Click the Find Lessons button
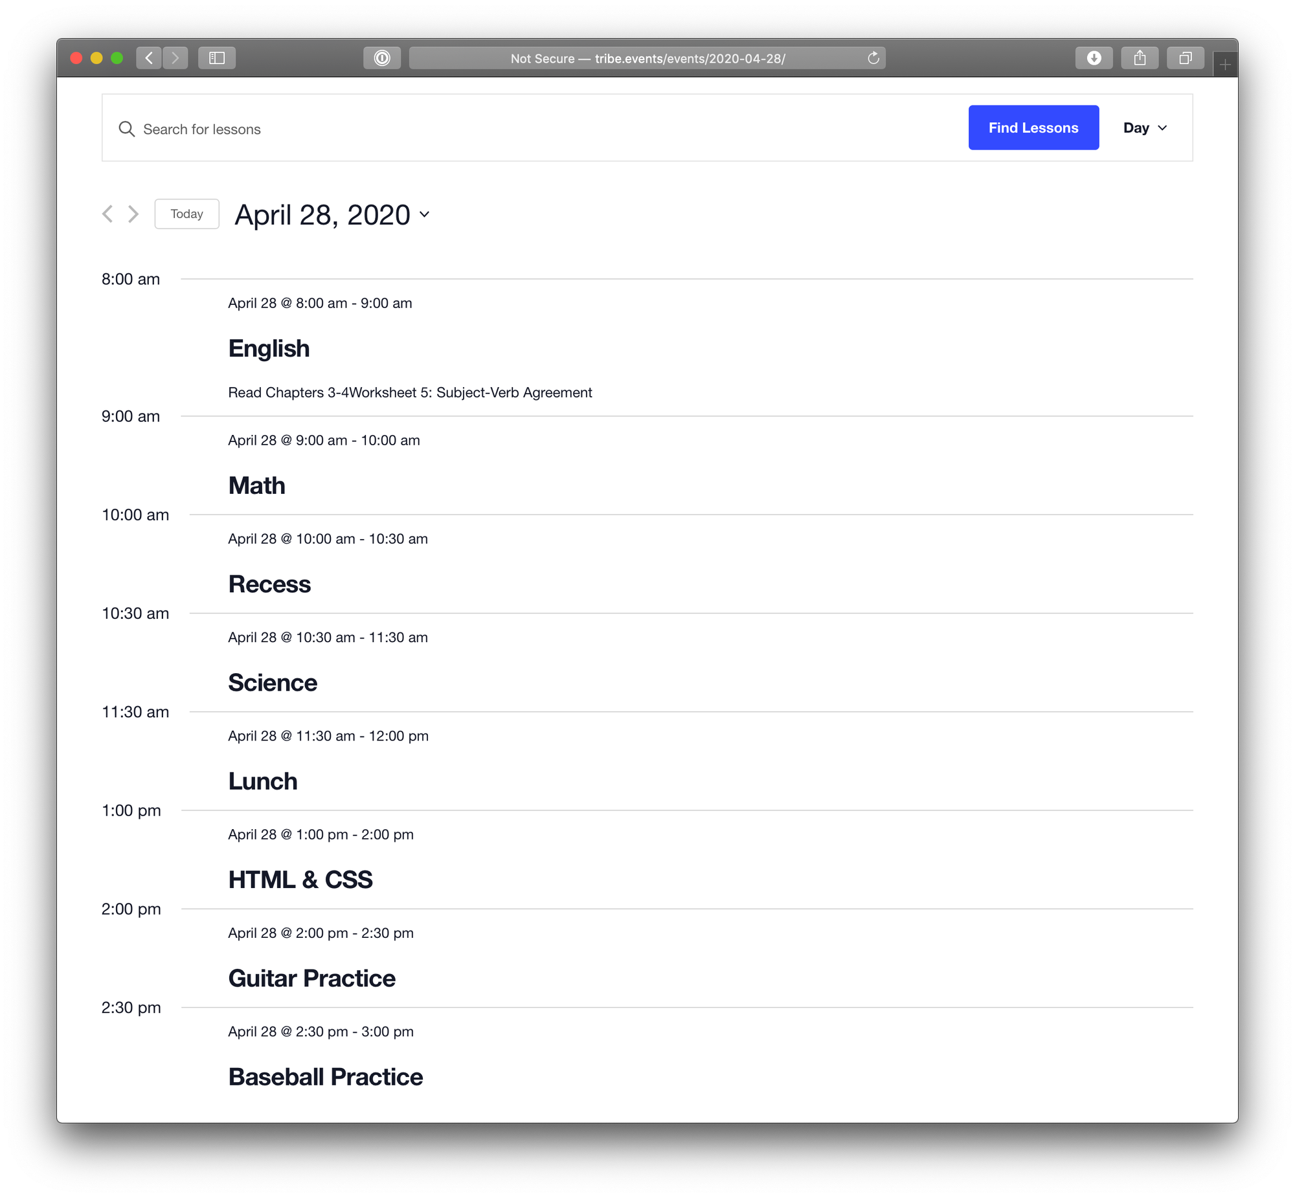1295x1198 pixels. pyautogui.click(x=1033, y=128)
